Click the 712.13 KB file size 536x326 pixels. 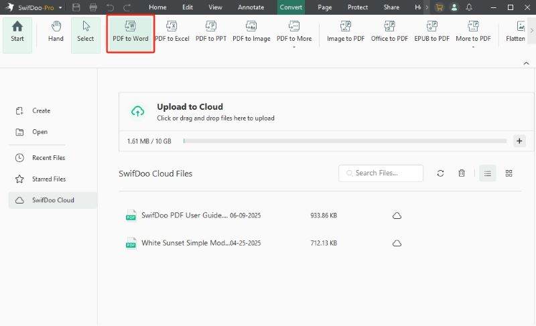click(324, 243)
